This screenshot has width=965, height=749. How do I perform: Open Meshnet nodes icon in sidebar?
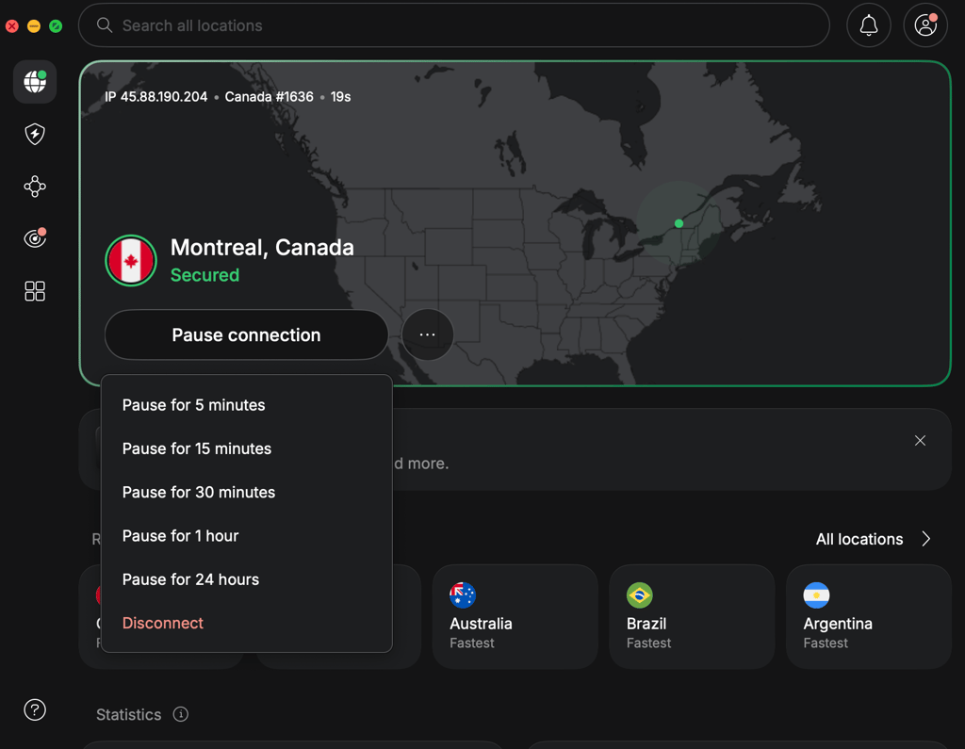35,187
